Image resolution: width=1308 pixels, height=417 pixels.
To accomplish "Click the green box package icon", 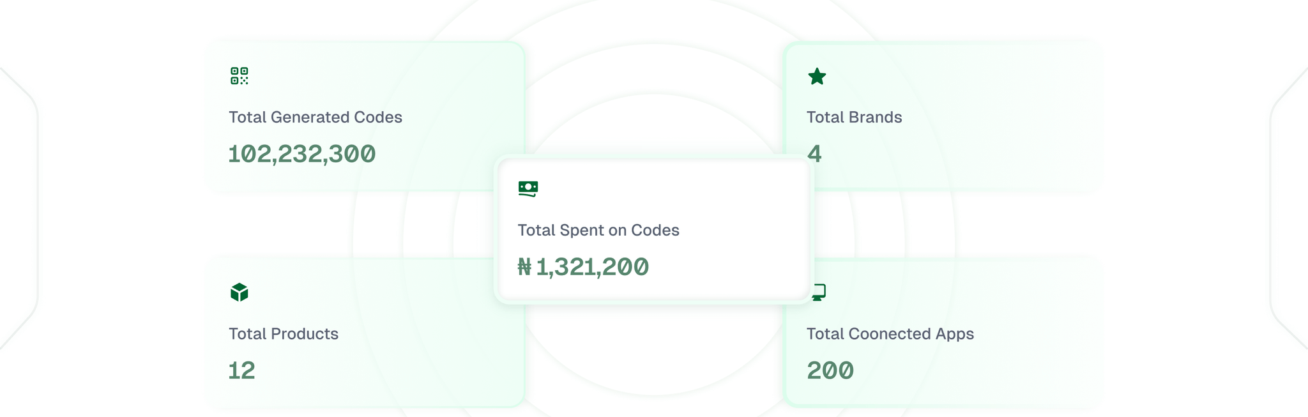I will pyautogui.click(x=240, y=292).
